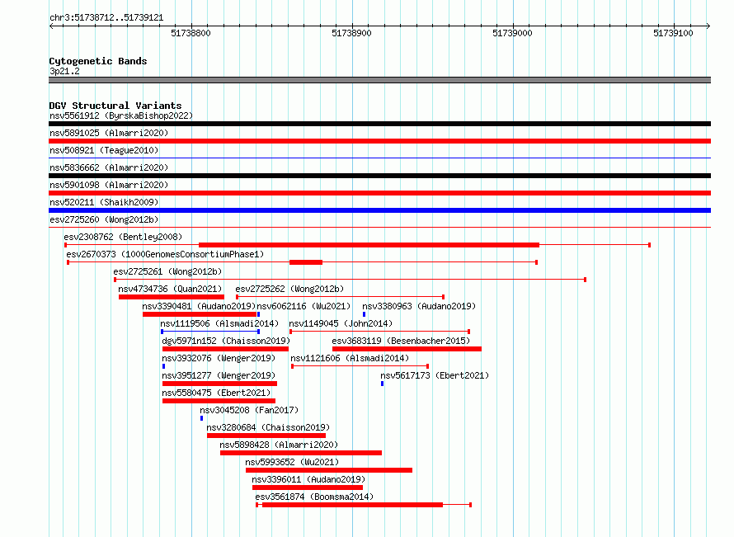
Task: Open the nsv5891025 (Almarri2020) variant label
Action: (x=109, y=133)
